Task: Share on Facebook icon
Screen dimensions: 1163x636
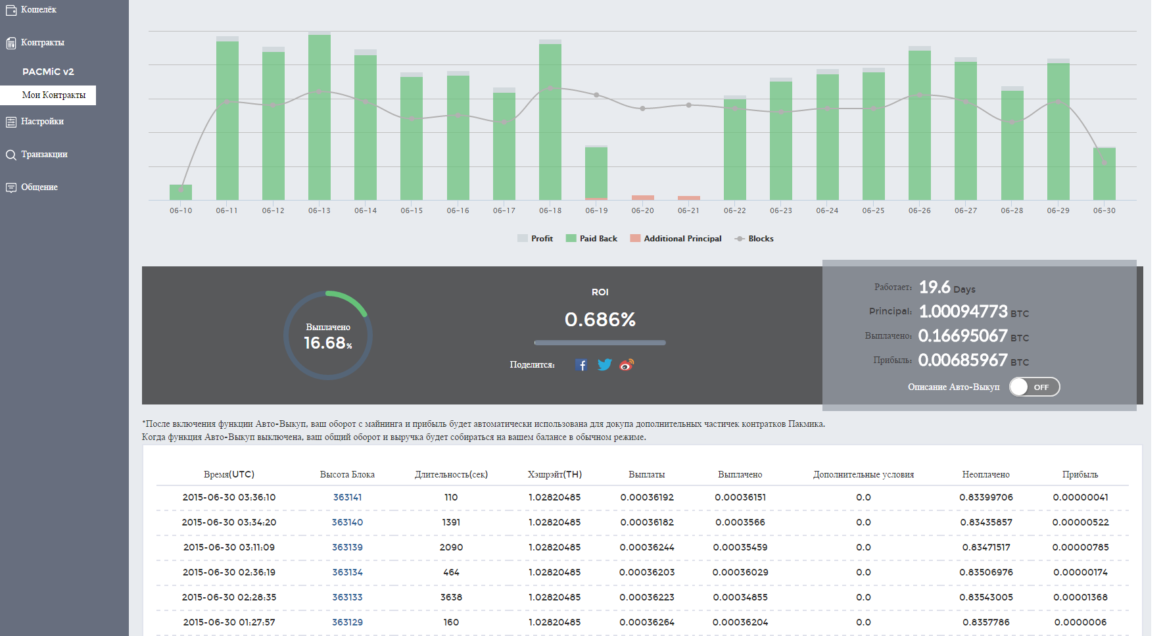Action: click(581, 365)
